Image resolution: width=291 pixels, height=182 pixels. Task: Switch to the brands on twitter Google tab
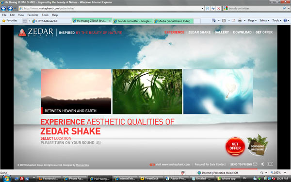(x=133, y=21)
